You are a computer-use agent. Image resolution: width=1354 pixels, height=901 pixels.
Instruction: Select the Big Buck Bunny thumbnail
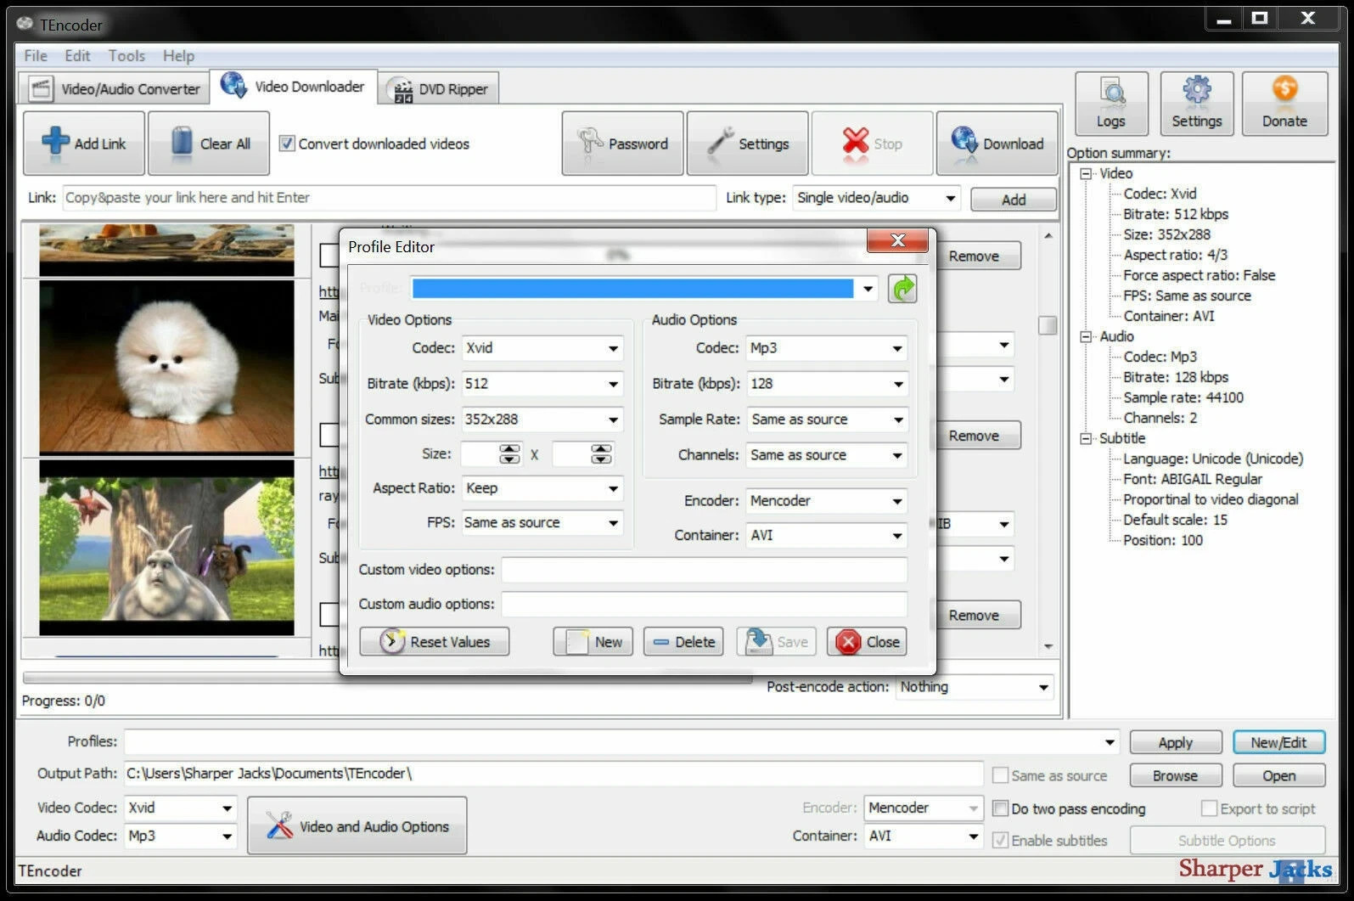point(166,548)
